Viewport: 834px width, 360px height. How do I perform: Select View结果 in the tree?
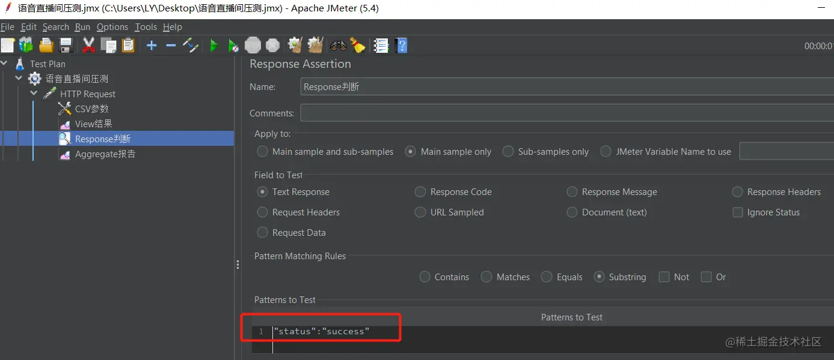(93, 124)
